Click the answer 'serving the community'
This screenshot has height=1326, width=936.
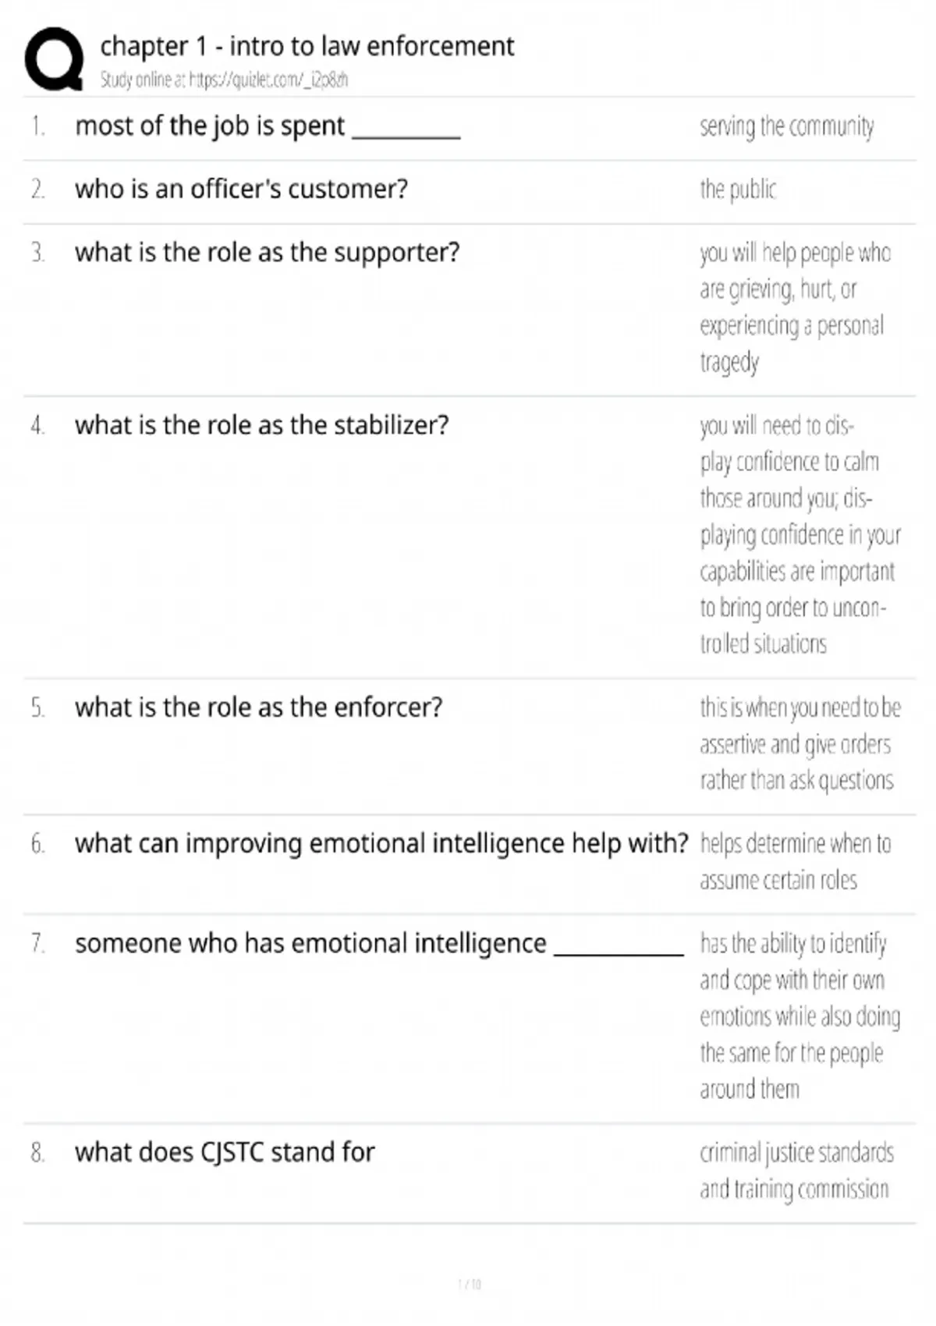pos(786,126)
